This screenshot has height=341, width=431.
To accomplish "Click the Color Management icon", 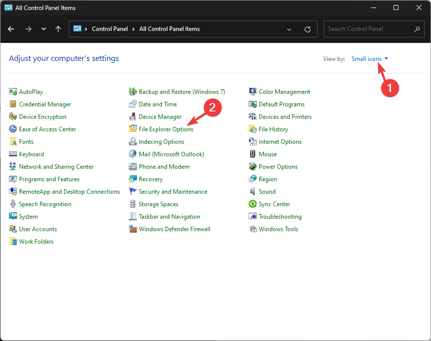I will (253, 92).
